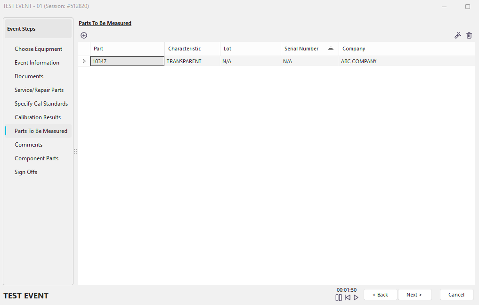Click the Serial Number sort indicator icon
Viewport: 479px width, 305px height.
[331, 49]
